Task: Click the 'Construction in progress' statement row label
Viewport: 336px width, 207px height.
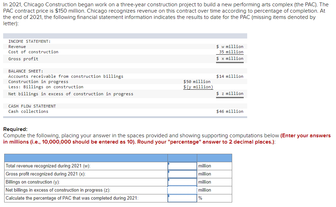Action: 38,82
